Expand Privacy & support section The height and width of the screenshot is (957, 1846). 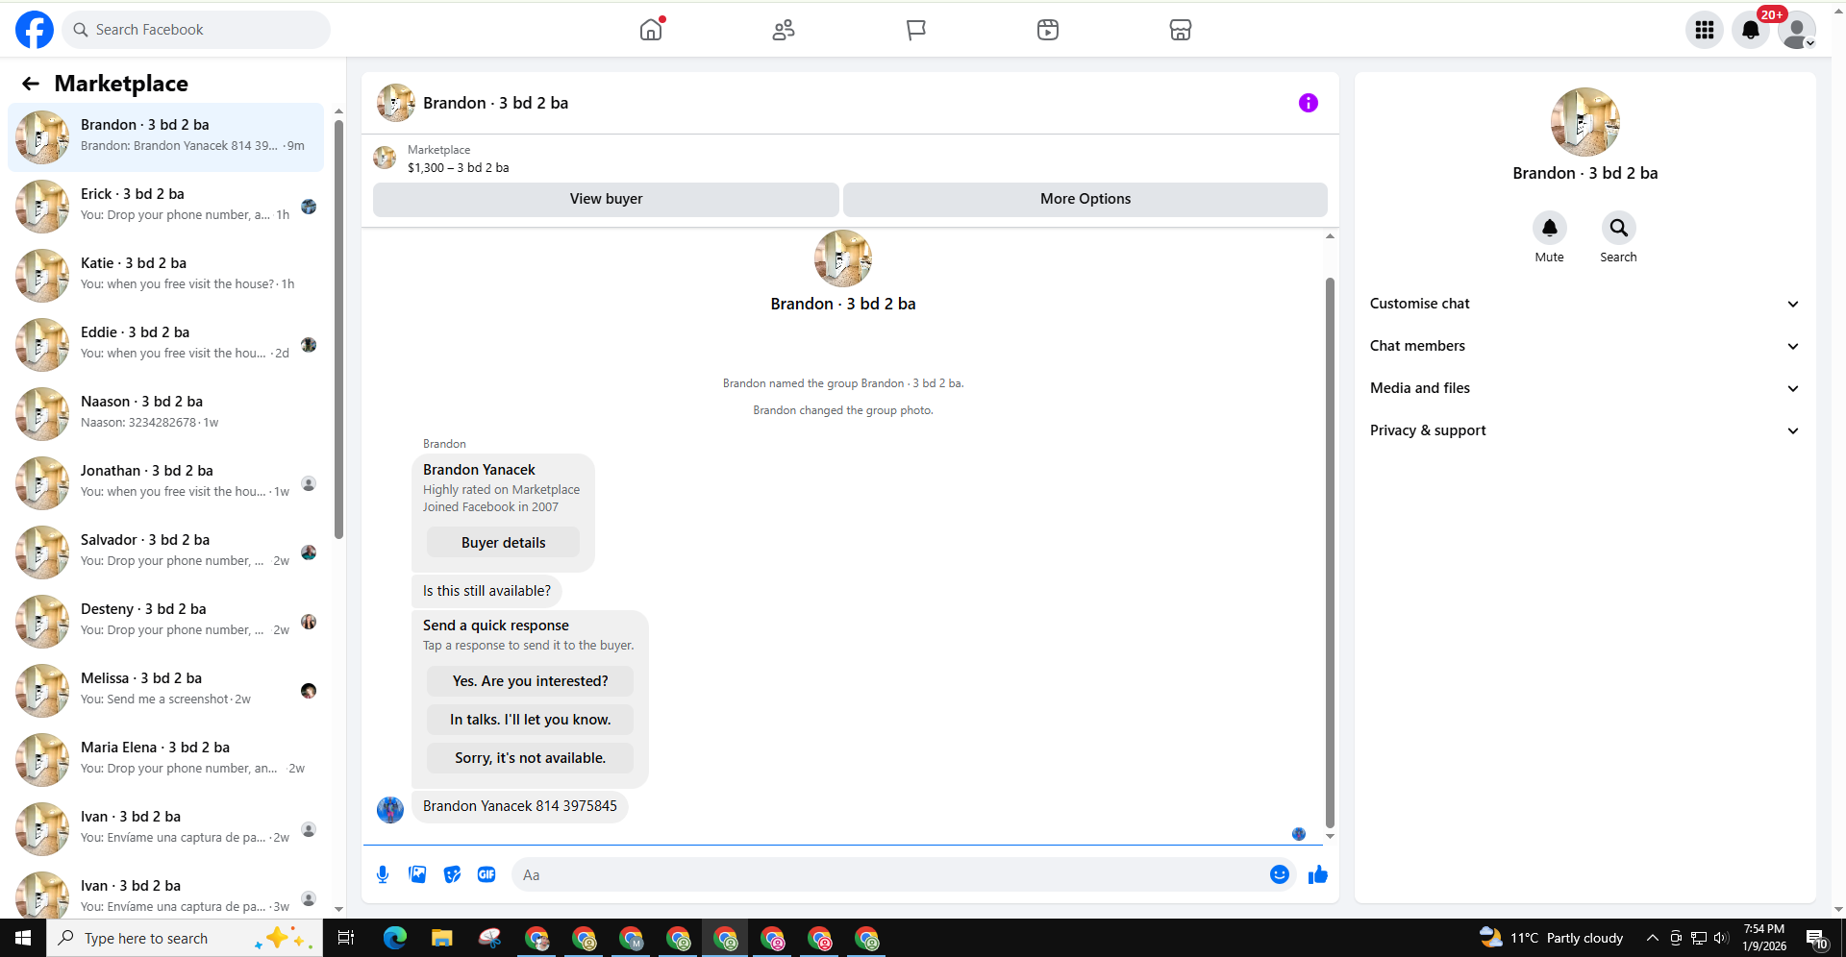(1584, 430)
